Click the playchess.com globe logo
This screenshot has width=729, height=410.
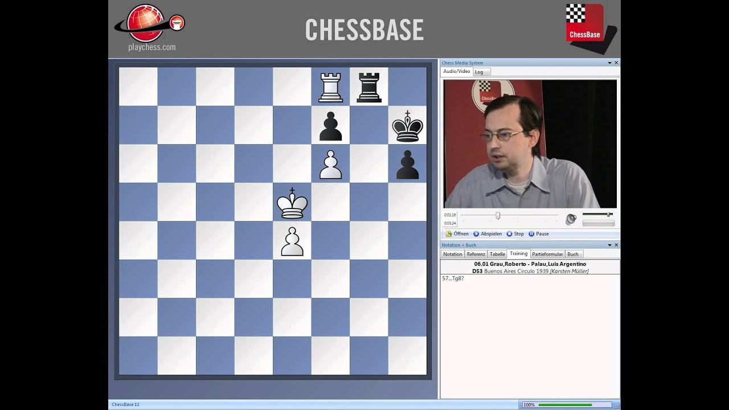150,23
